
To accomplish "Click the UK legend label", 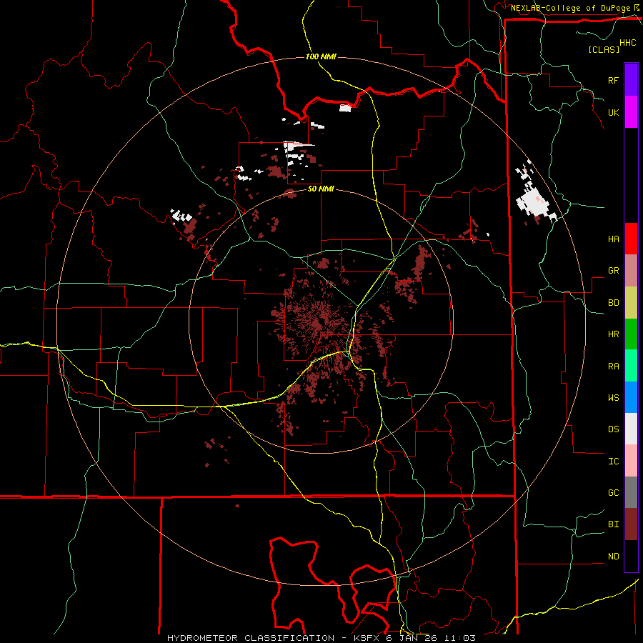I will tap(613, 113).
